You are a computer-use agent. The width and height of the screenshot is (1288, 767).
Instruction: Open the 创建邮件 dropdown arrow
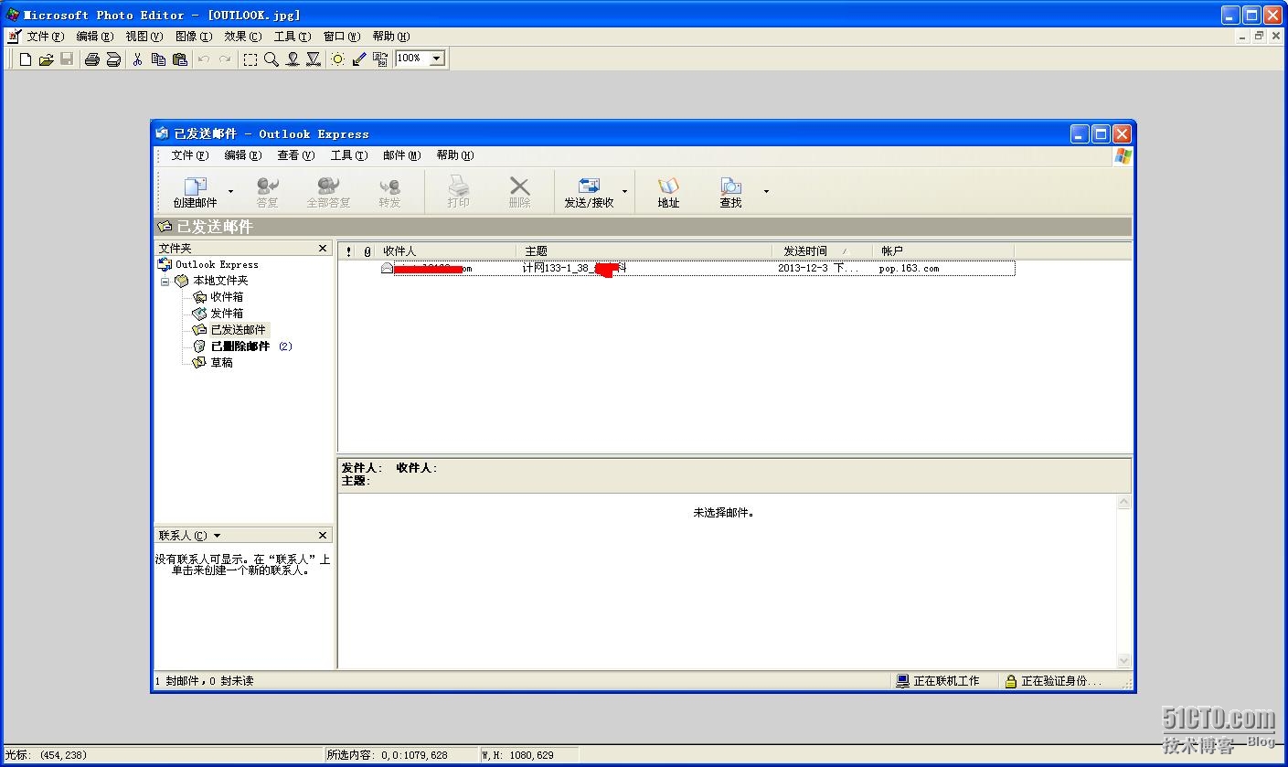[x=230, y=192]
